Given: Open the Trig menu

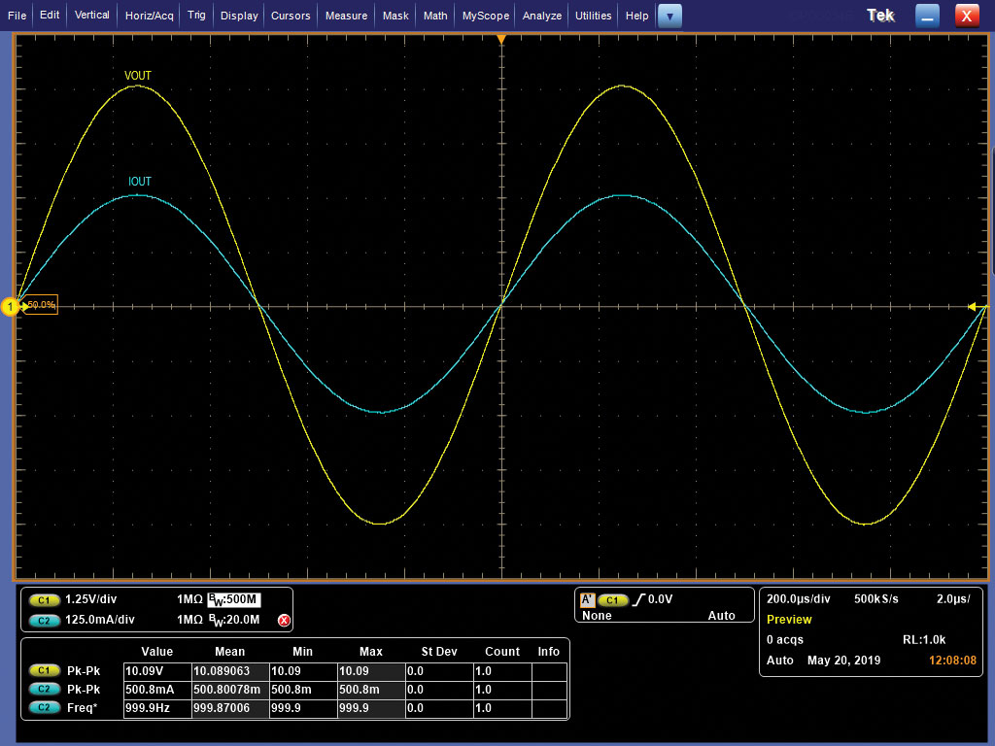Looking at the screenshot, I should click(196, 16).
